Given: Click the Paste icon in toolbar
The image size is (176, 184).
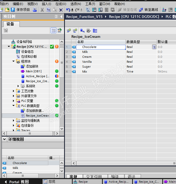Looking at the screenshot, I should [x=55, y=10].
